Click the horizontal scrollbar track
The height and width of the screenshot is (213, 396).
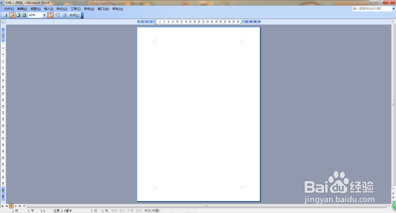pos(206,206)
